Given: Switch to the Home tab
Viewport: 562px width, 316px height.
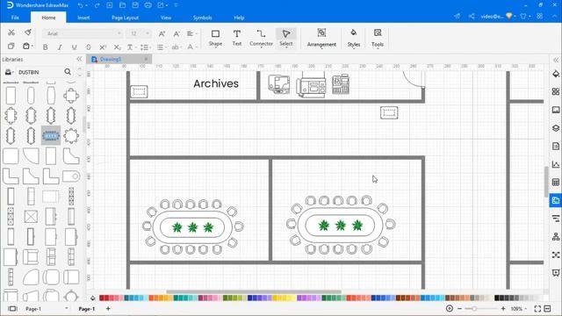Looking at the screenshot, I should 48,18.
